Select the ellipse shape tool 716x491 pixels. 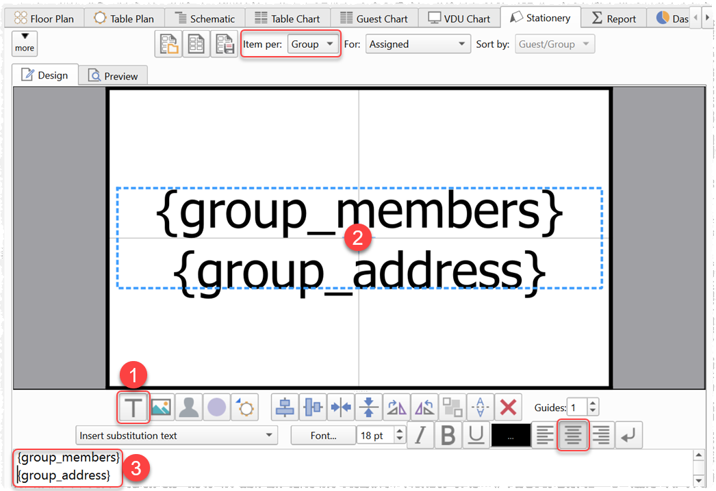point(216,406)
